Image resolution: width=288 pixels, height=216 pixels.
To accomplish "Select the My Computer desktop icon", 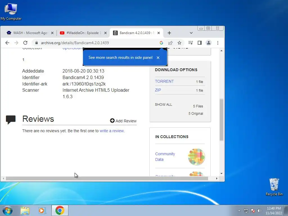I will (11, 11).
